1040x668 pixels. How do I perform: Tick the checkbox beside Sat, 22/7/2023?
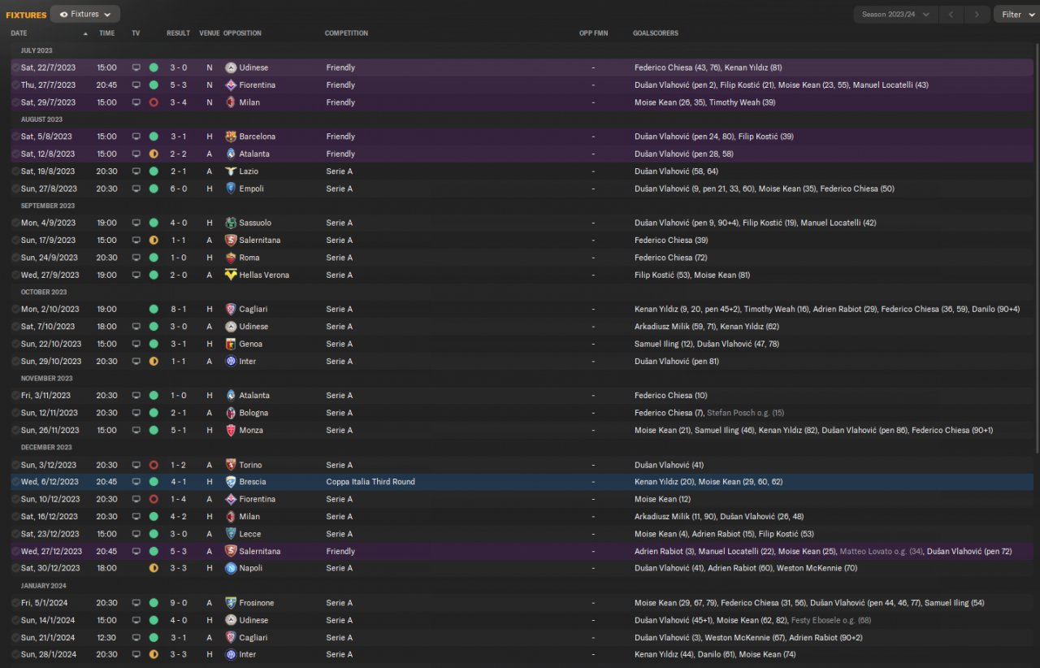[15, 67]
